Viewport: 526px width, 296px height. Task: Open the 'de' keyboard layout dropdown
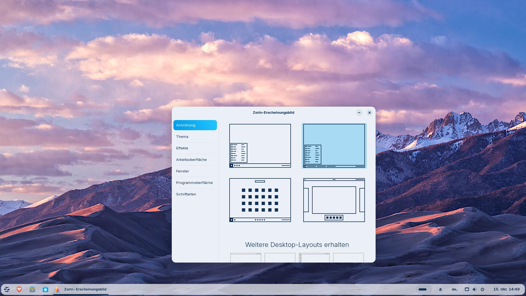point(454,289)
